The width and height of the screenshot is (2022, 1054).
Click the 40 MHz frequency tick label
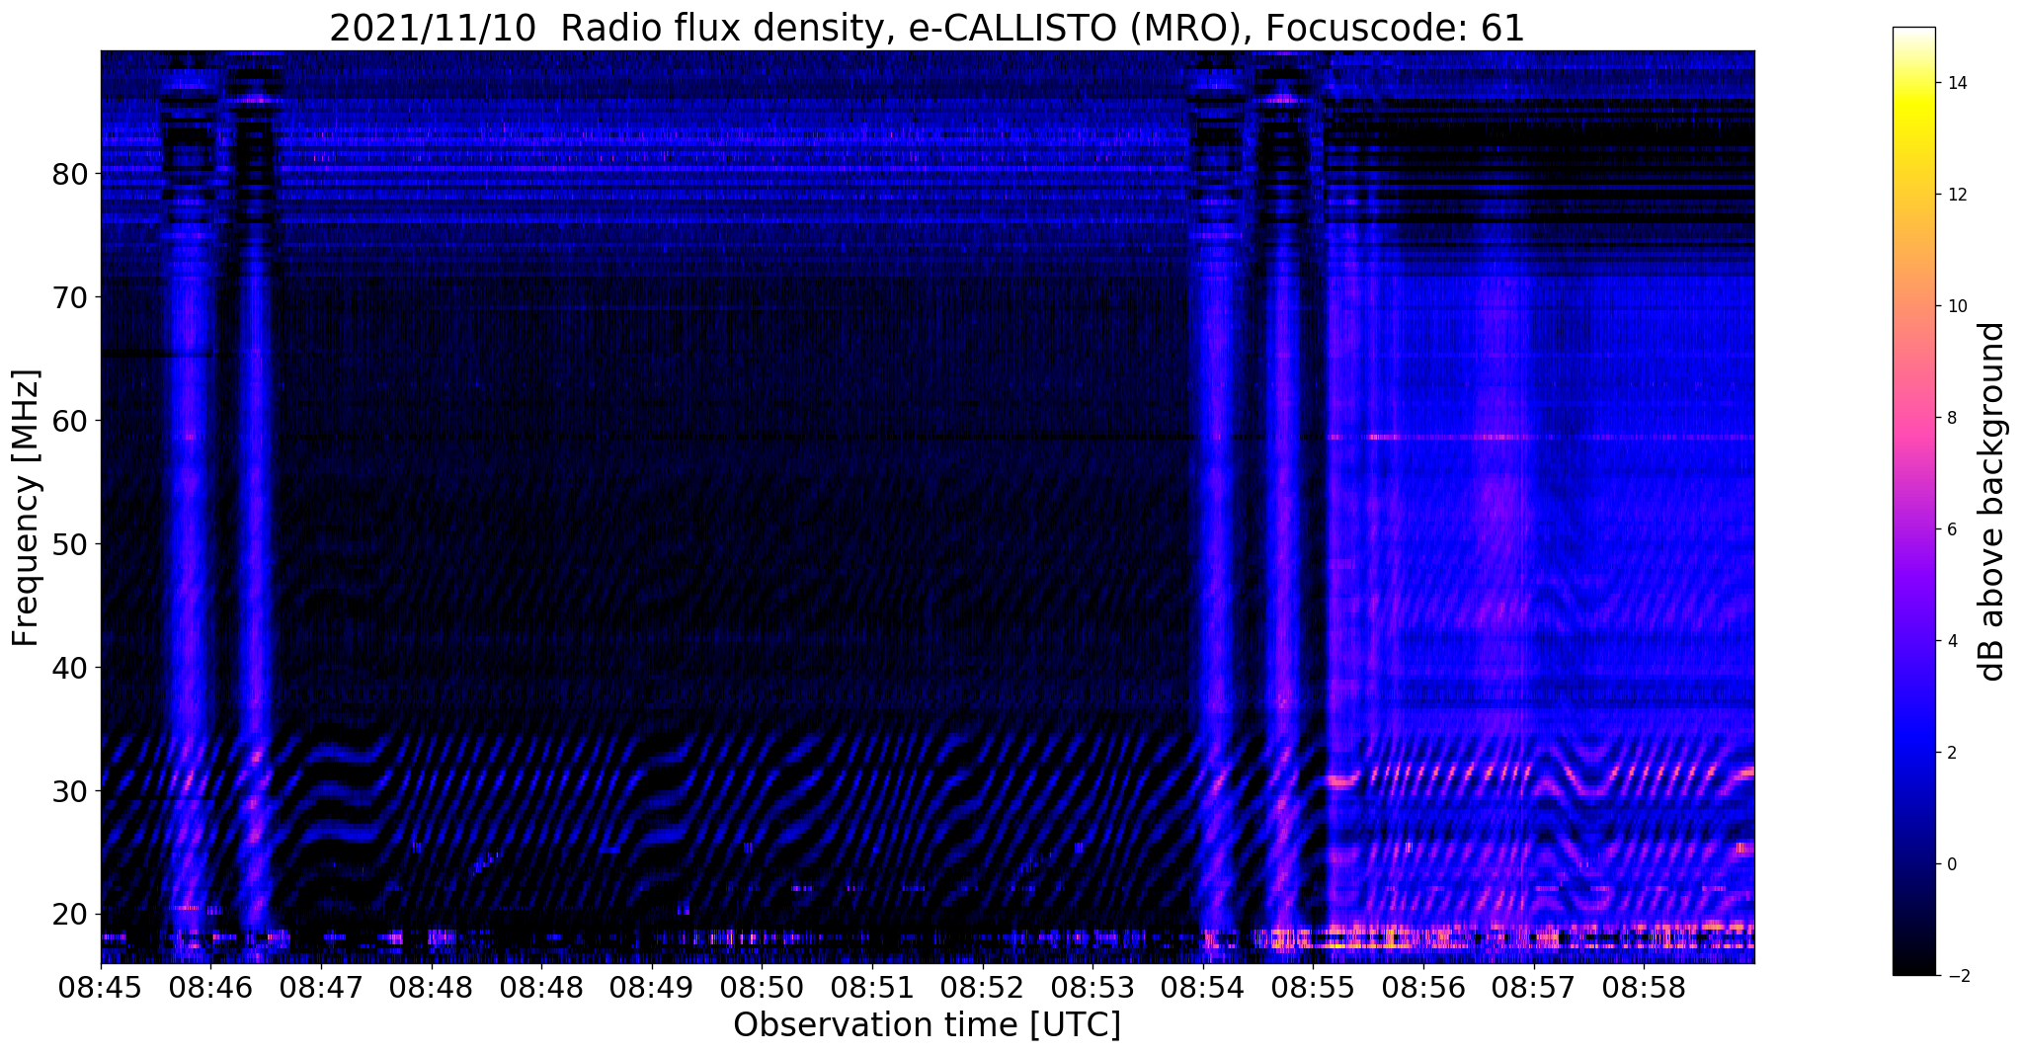point(69,668)
